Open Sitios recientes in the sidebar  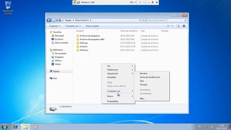pyautogui.click(x=61, y=43)
